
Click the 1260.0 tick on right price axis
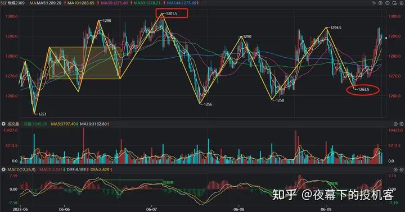[394, 96]
